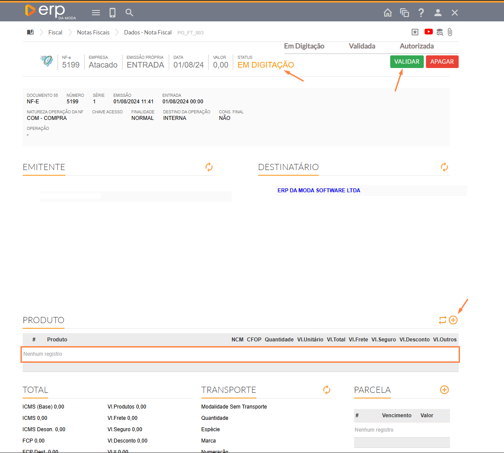The width and height of the screenshot is (504, 453).
Task: Click the Validar button
Action: tap(407, 62)
